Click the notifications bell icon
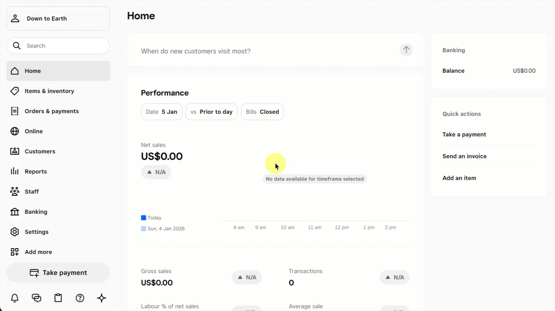 15,298
